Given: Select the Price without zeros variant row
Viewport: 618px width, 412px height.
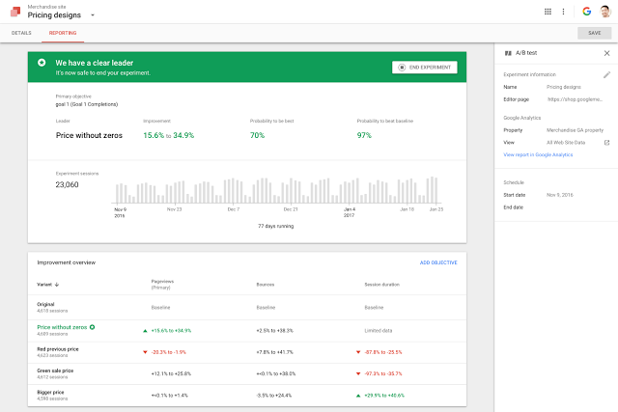Looking at the screenshot, I should [61, 328].
